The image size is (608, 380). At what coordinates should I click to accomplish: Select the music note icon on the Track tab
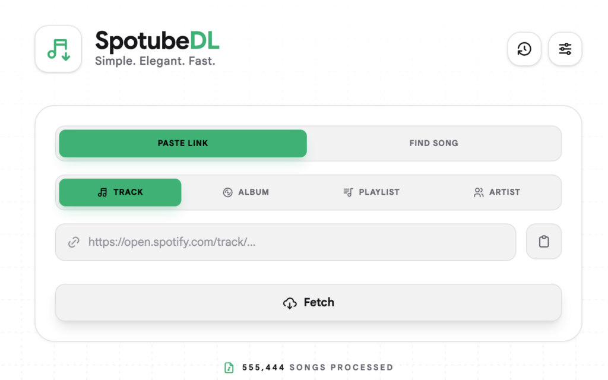[102, 192]
